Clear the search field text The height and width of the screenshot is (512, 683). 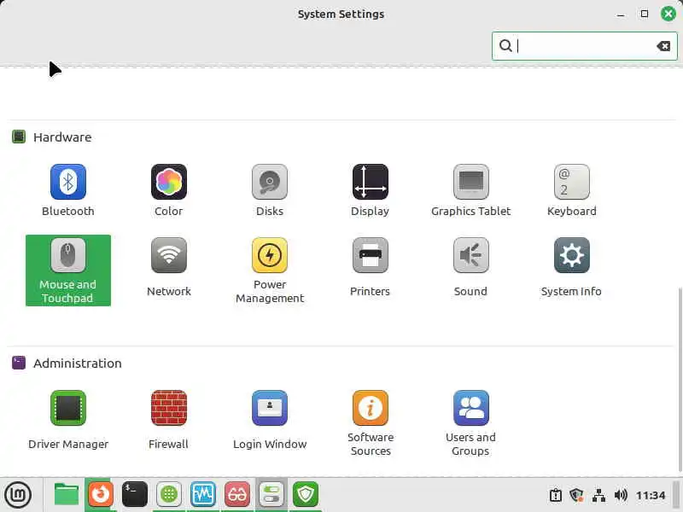click(663, 46)
